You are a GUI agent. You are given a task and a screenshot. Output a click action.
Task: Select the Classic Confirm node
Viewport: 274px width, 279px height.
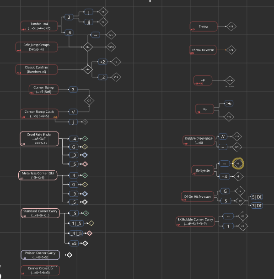(x=37, y=69)
